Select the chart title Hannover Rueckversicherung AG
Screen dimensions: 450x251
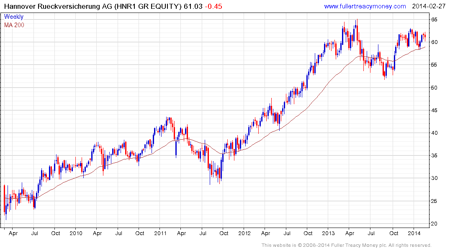pyautogui.click(x=58, y=6)
